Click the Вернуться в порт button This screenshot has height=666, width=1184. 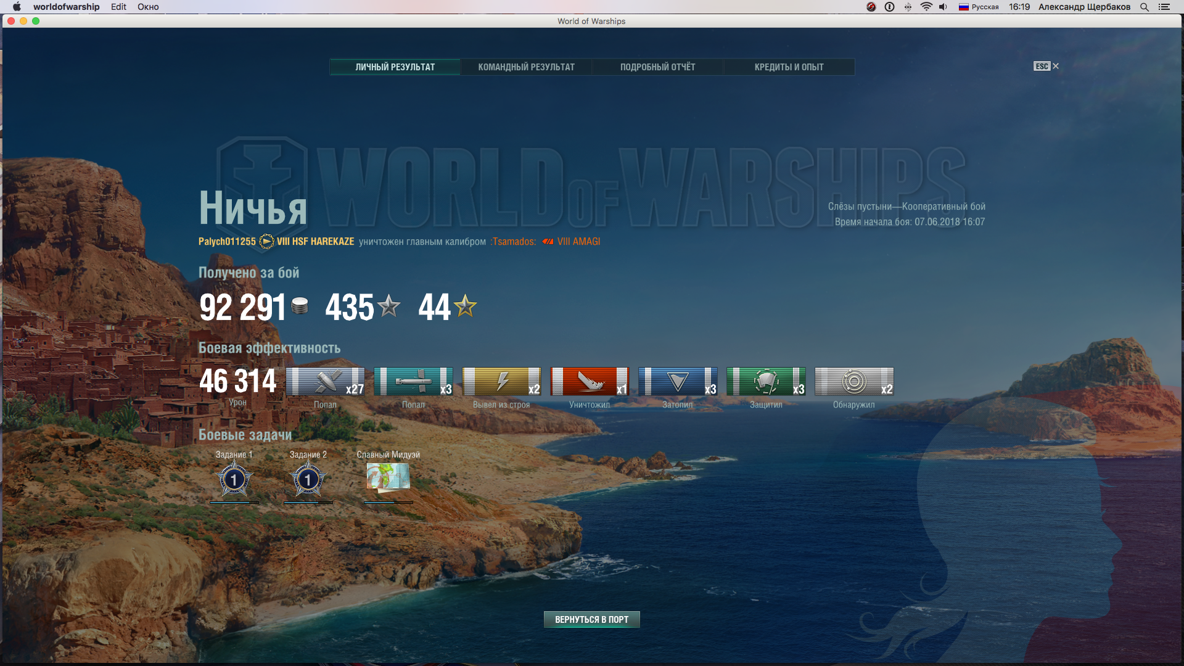[592, 619]
